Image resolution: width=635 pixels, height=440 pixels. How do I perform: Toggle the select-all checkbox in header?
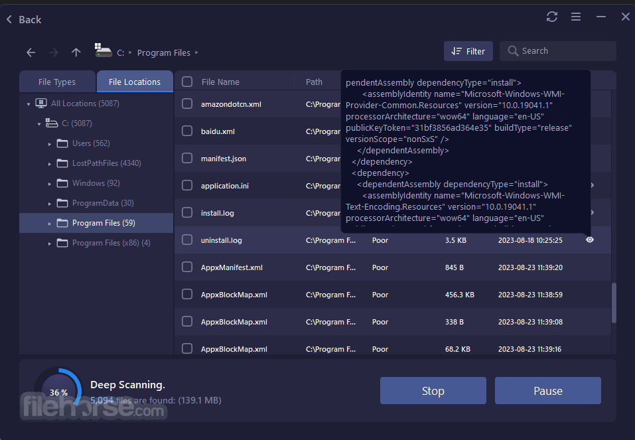pos(187,82)
